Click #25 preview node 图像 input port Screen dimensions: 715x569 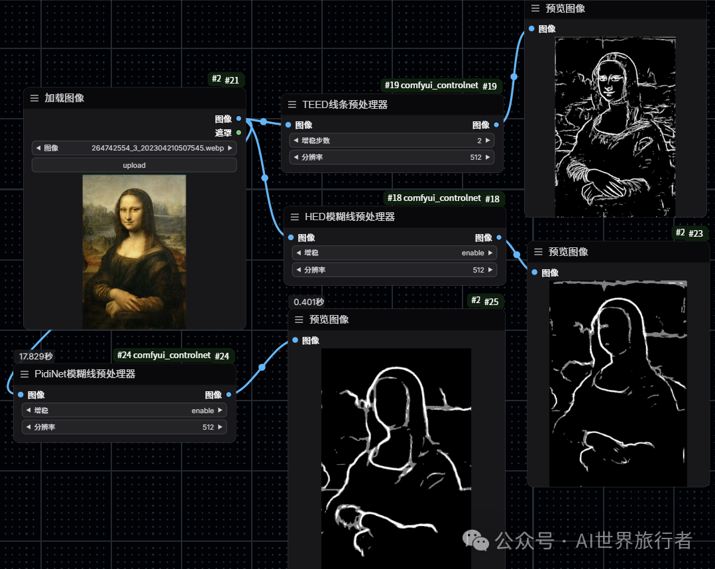click(295, 340)
